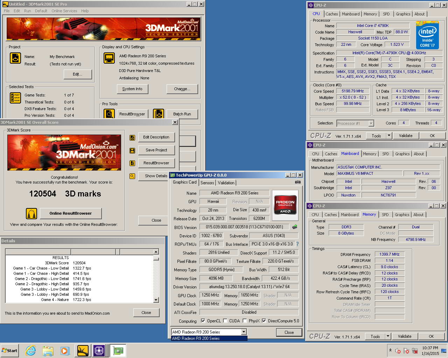Click the Change... button
The height and width of the screenshot is (358, 448).
click(182, 89)
